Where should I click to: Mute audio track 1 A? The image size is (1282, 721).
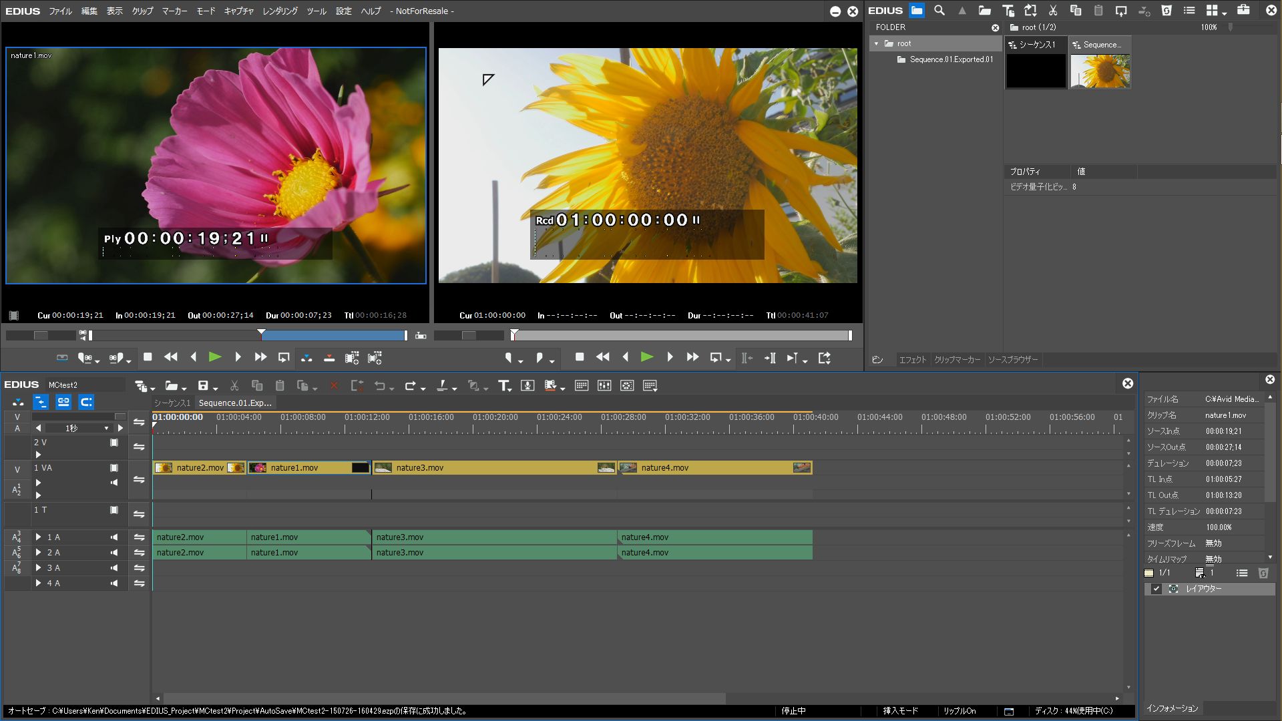point(114,537)
